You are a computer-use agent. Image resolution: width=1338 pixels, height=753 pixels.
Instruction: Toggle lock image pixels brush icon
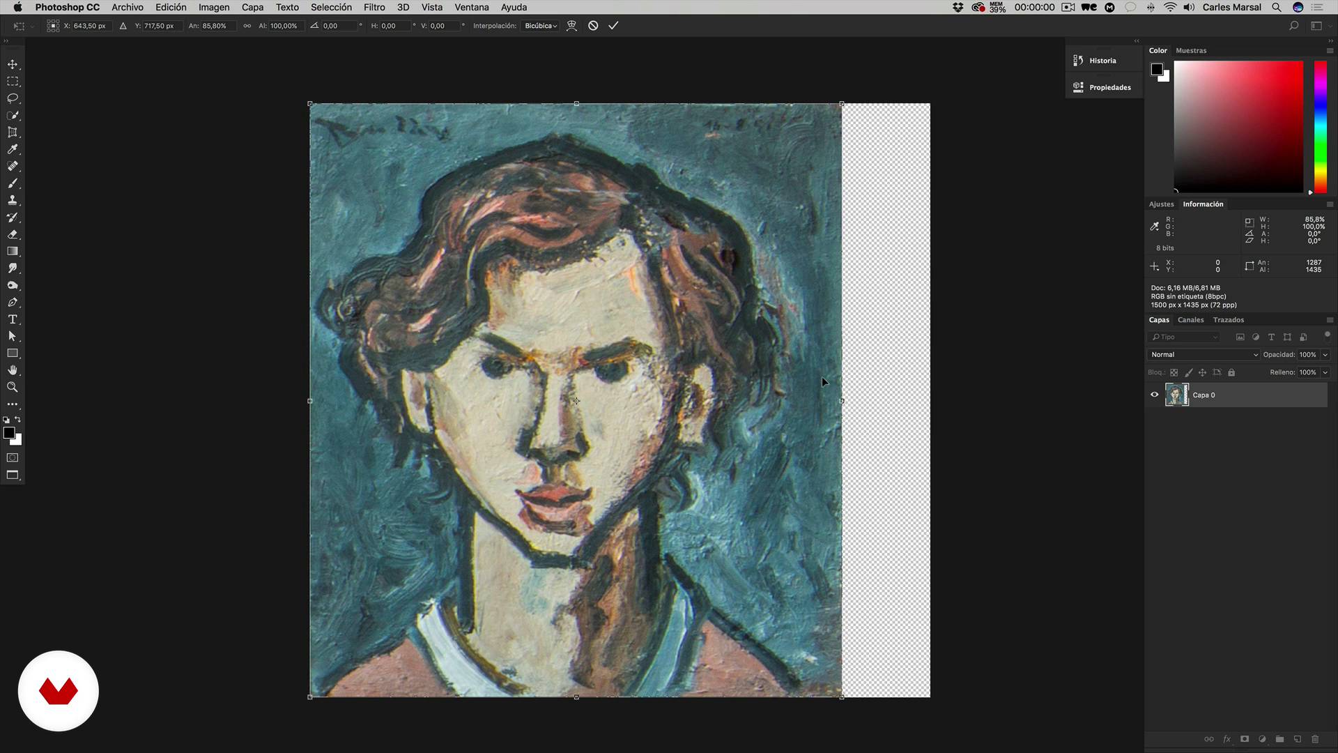click(x=1189, y=372)
